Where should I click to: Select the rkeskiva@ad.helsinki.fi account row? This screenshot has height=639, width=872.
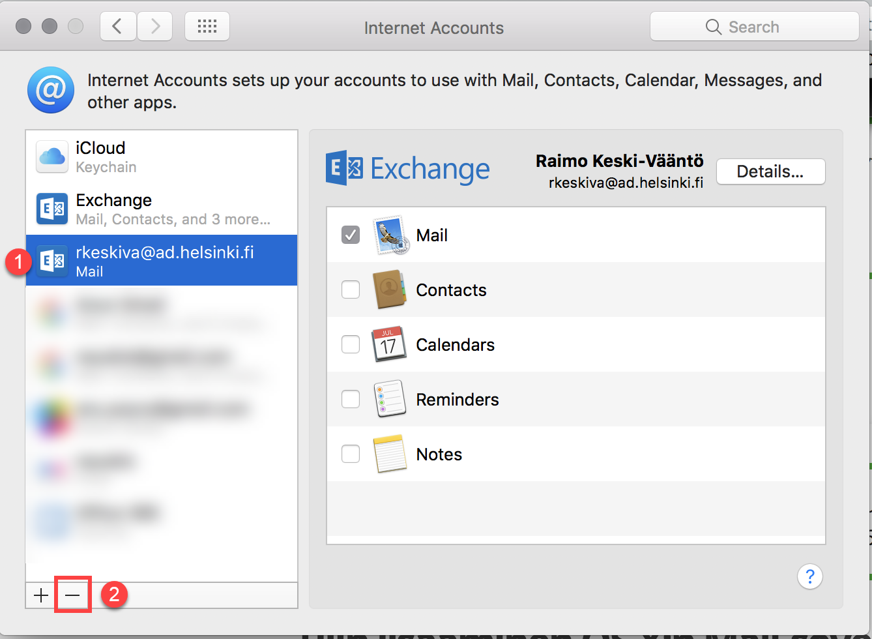(x=162, y=261)
